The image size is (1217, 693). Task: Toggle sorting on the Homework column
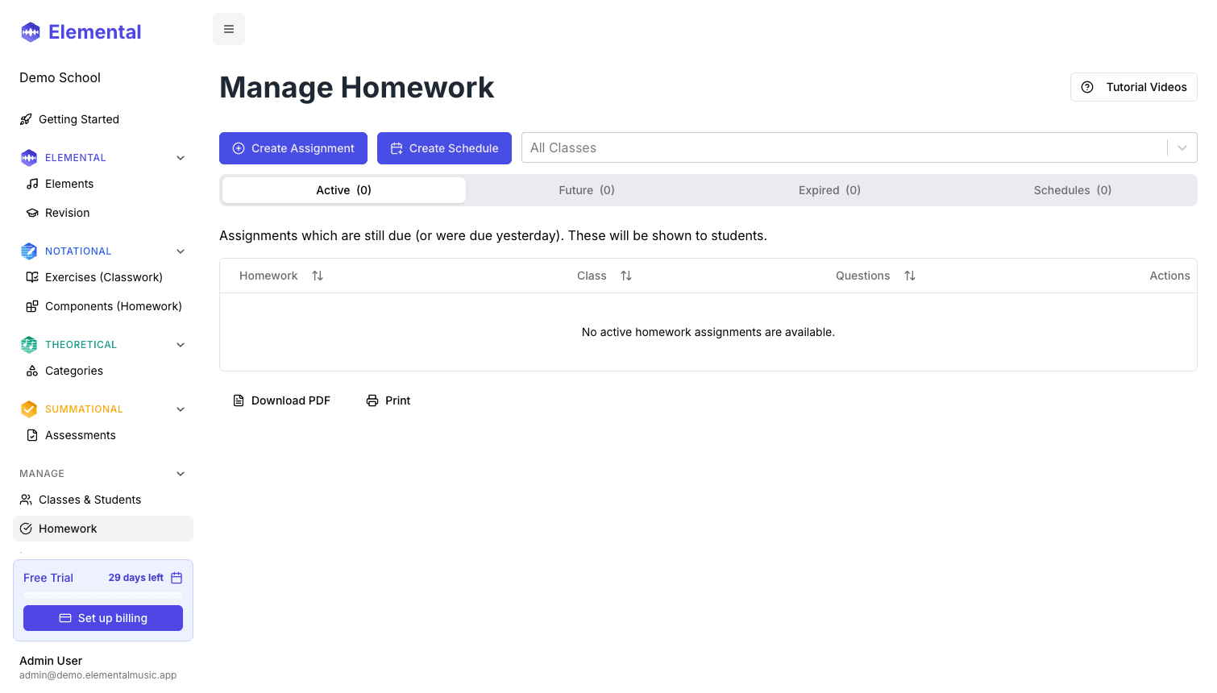coord(318,275)
